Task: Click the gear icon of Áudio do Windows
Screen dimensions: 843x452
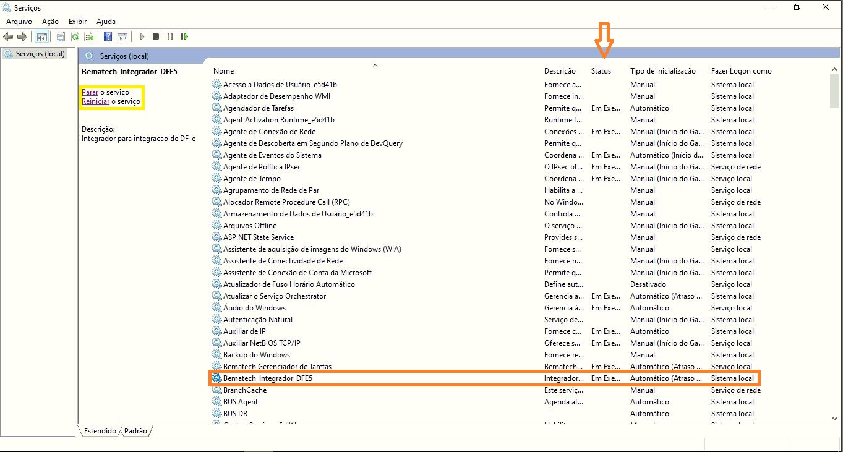Action: [216, 308]
